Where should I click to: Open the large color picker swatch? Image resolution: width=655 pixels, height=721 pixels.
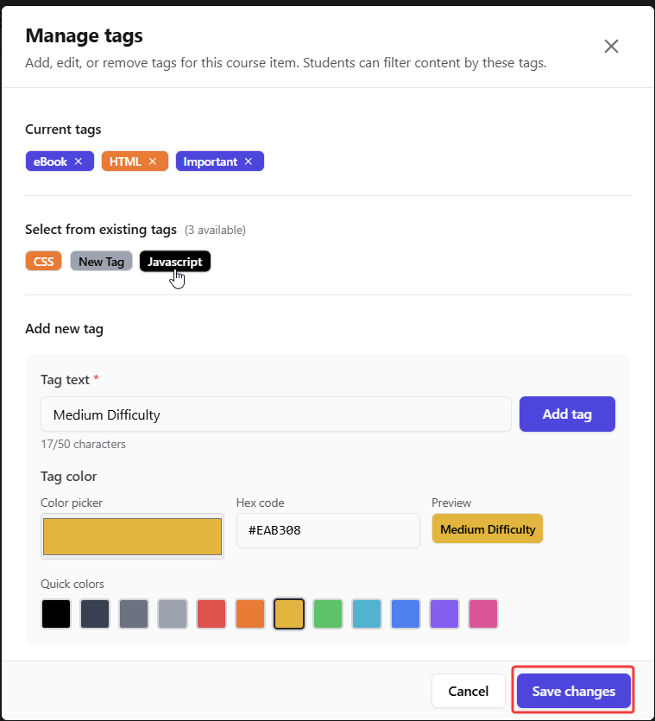[132, 536]
